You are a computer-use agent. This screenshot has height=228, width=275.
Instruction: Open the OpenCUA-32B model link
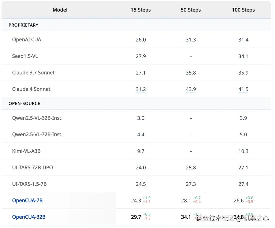pos(29,217)
